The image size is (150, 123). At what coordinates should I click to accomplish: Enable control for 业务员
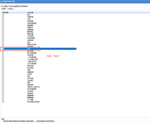pos(3,74)
